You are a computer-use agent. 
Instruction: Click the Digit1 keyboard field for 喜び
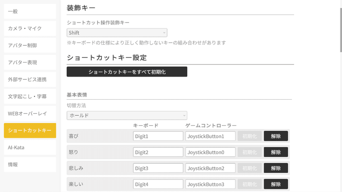(158, 136)
